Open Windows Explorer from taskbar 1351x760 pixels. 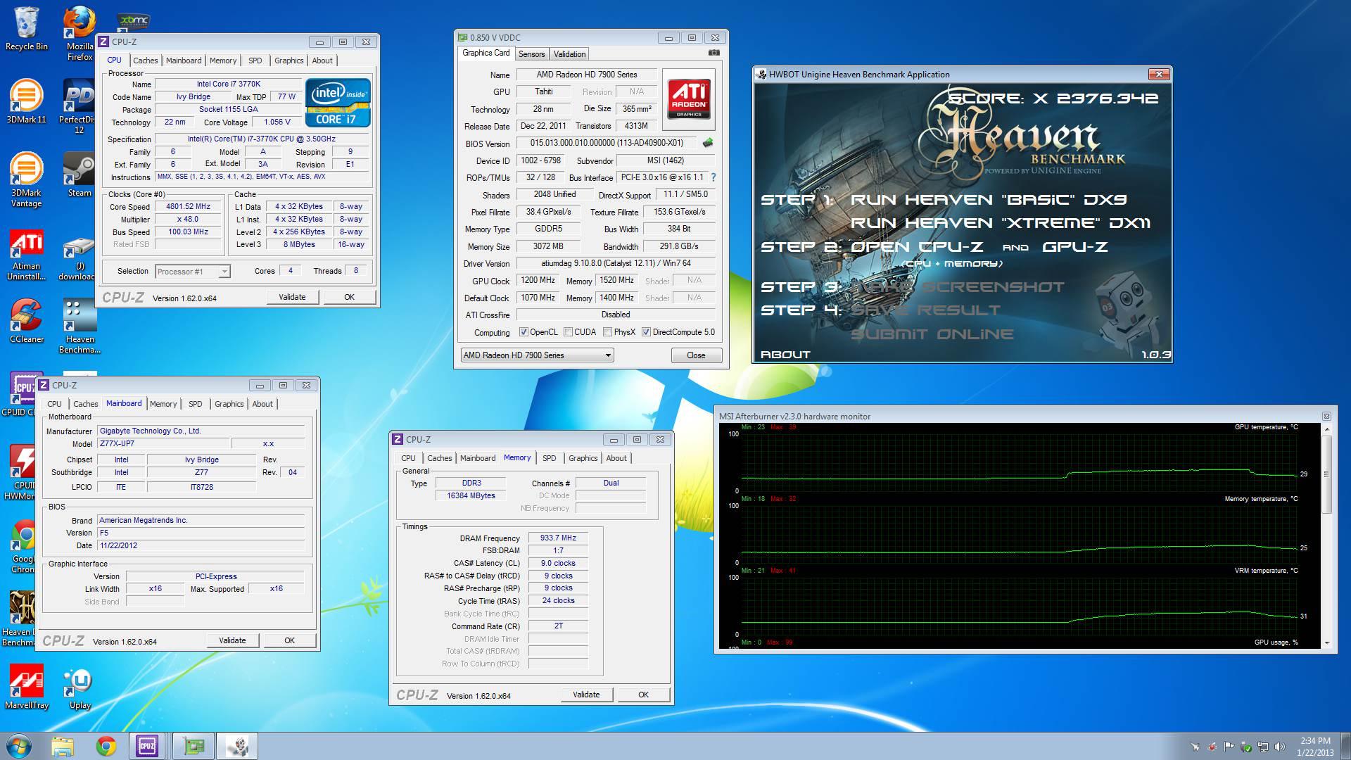point(63,746)
